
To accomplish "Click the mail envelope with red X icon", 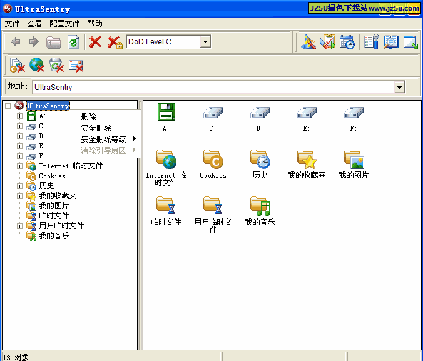I will (76, 66).
